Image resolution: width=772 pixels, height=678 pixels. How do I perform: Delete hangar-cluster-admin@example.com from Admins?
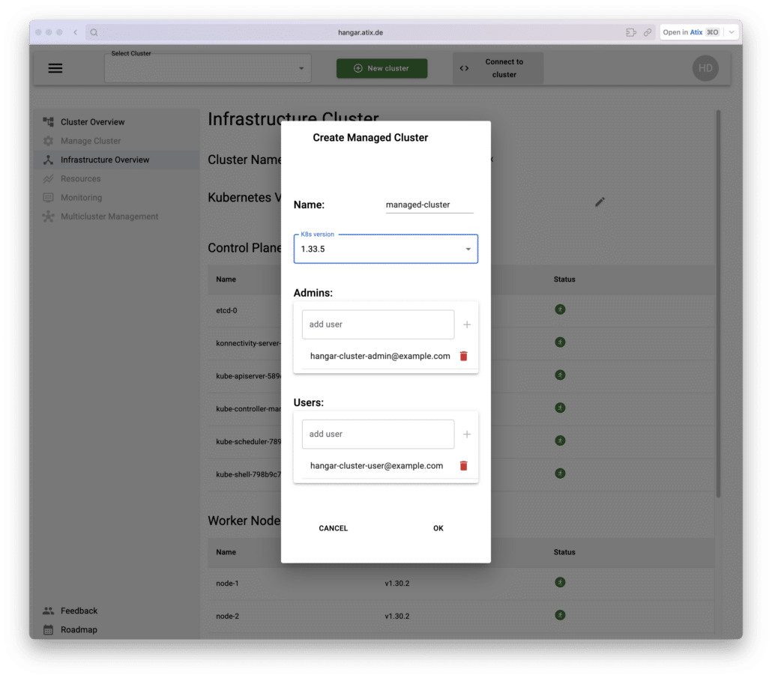point(463,357)
